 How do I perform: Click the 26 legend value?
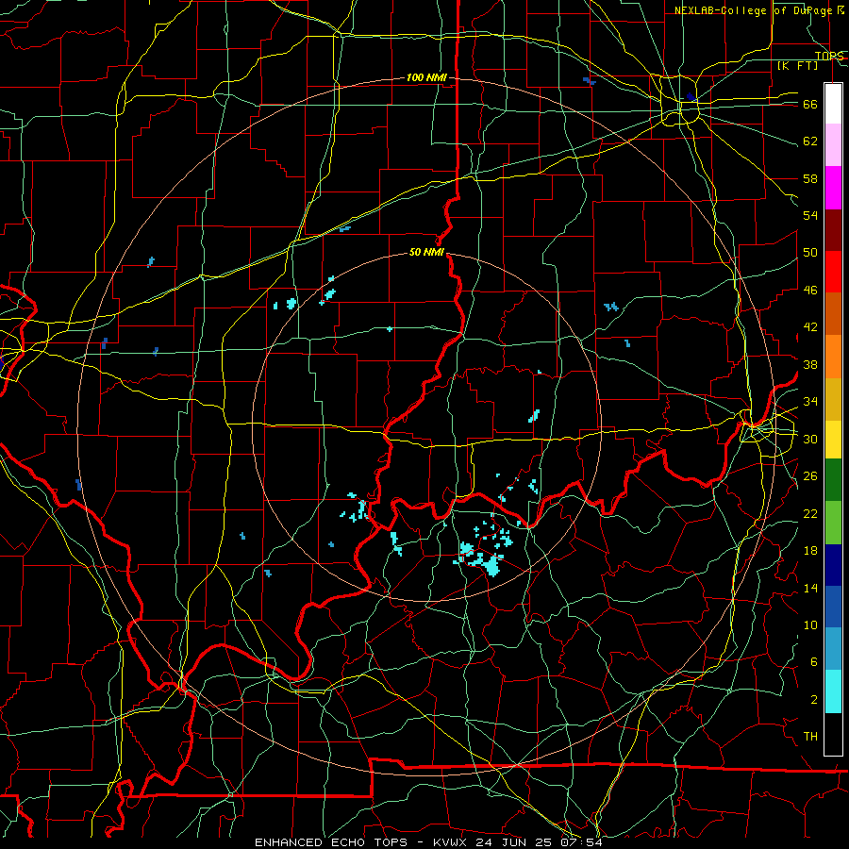tap(810, 476)
